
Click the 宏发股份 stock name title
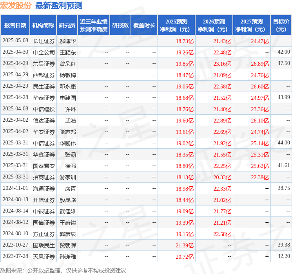point(16,6)
